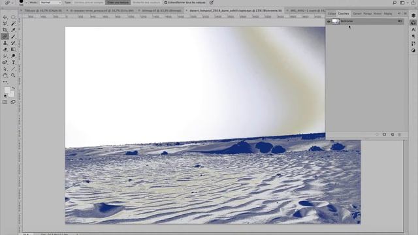Switch to the Couches tab
This screenshot has width=418, height=235.
pos(344,13)
